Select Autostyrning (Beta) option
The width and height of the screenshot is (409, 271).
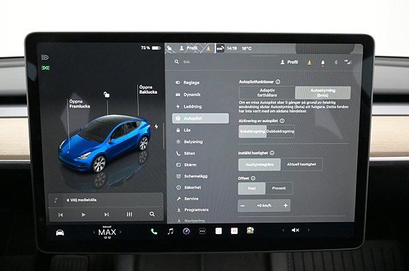[x=323, y=93]
